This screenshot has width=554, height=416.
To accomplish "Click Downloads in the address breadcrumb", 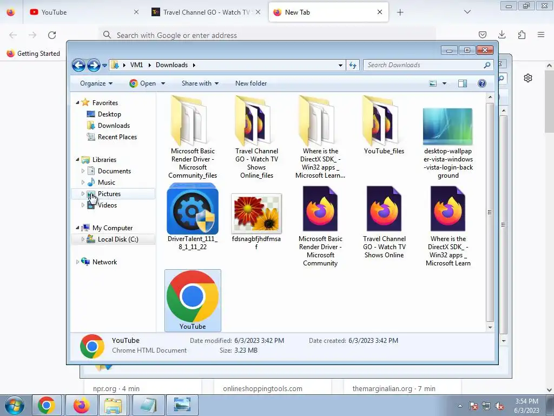I will click(x=172, y=65).
